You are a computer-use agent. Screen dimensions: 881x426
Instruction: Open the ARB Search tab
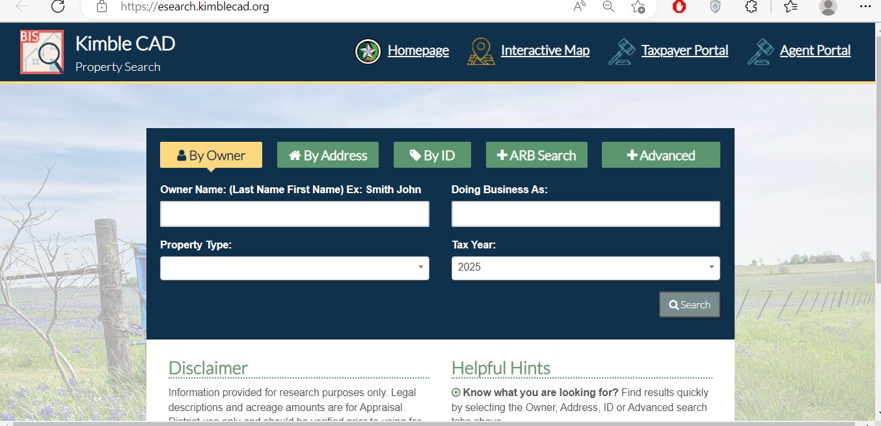pos(536,155)
